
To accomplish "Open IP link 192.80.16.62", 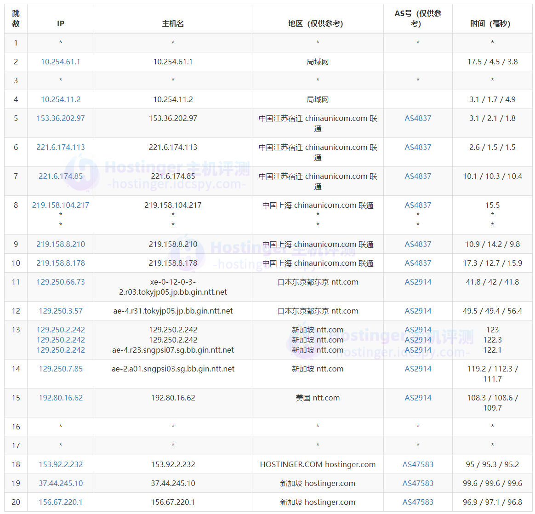I will [60, 398].
